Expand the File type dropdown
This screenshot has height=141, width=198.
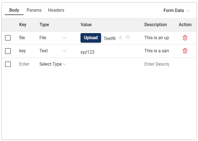(x=53, y=38)
